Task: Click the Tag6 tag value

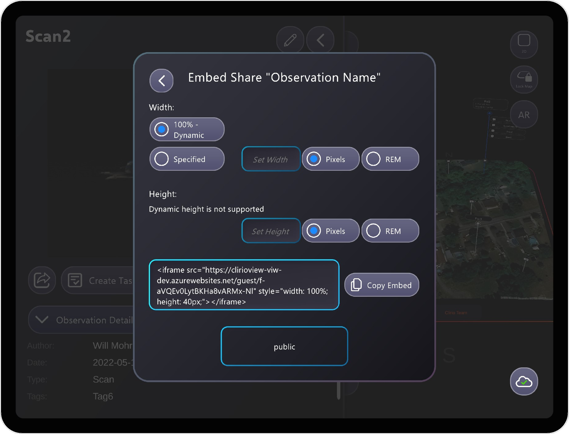Action: [103, 396]
